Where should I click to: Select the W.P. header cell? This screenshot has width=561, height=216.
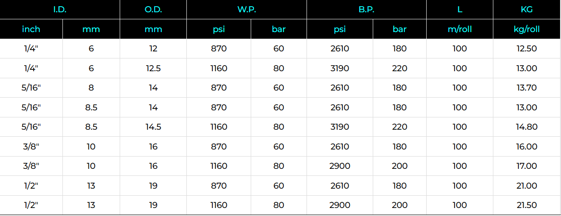[246, 9]
